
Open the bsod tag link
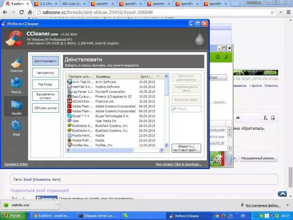pos(27,179)
